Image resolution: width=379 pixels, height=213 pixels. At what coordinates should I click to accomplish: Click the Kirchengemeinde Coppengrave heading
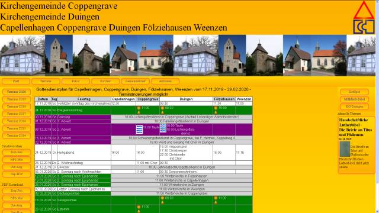59,6
